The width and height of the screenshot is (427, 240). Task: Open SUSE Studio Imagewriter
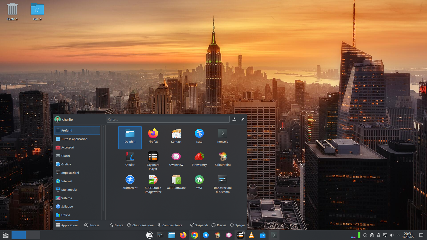coord(153,184)
